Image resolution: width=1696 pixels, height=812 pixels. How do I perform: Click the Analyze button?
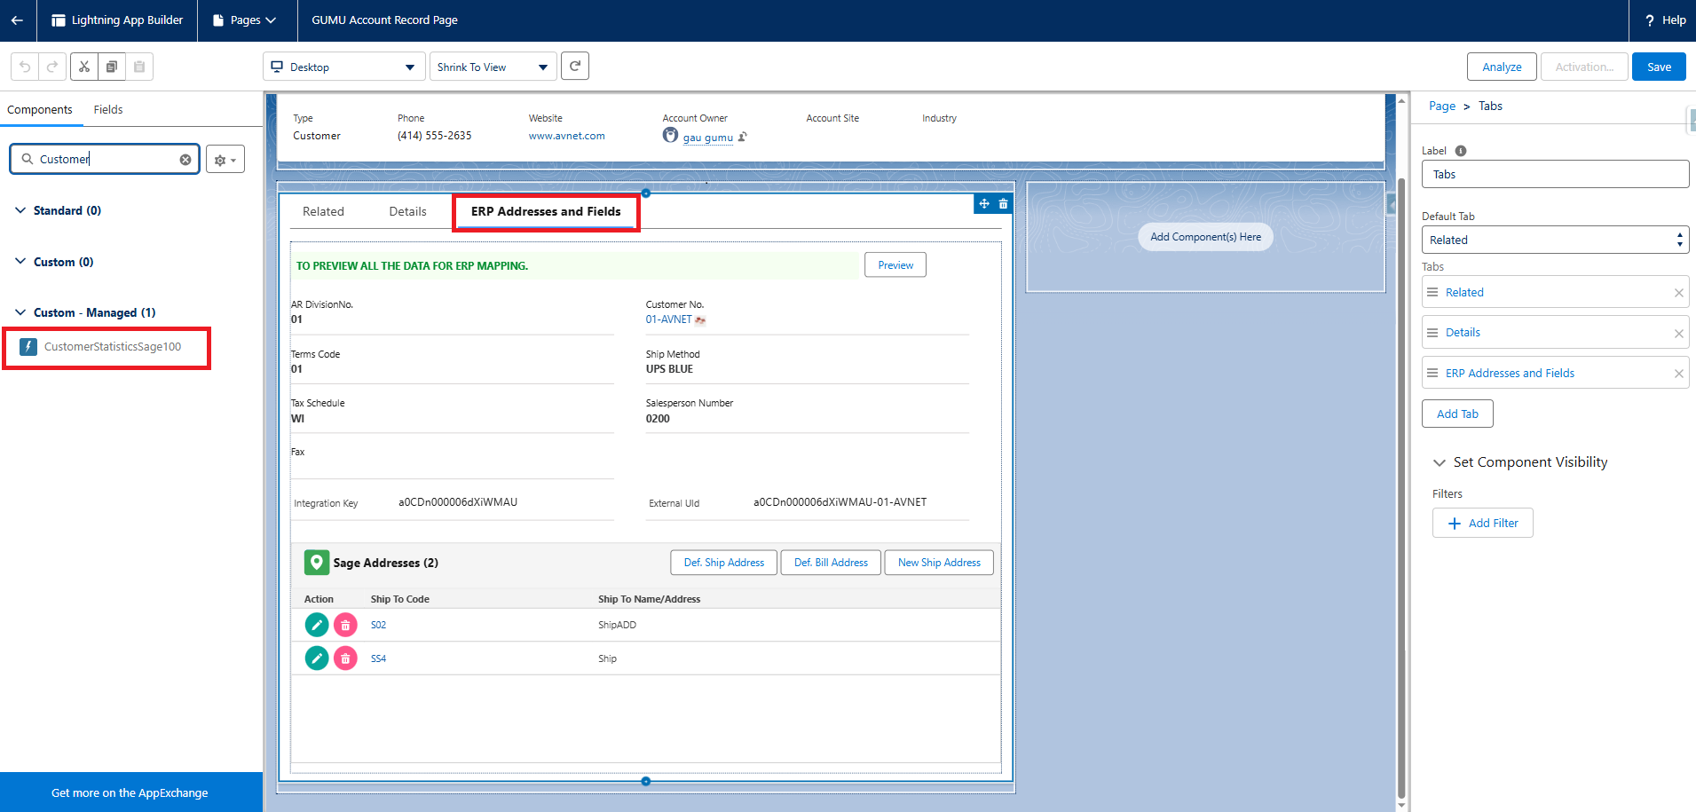point(1502,67)
